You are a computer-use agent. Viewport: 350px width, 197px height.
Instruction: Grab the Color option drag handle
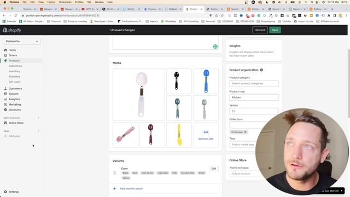114,173
